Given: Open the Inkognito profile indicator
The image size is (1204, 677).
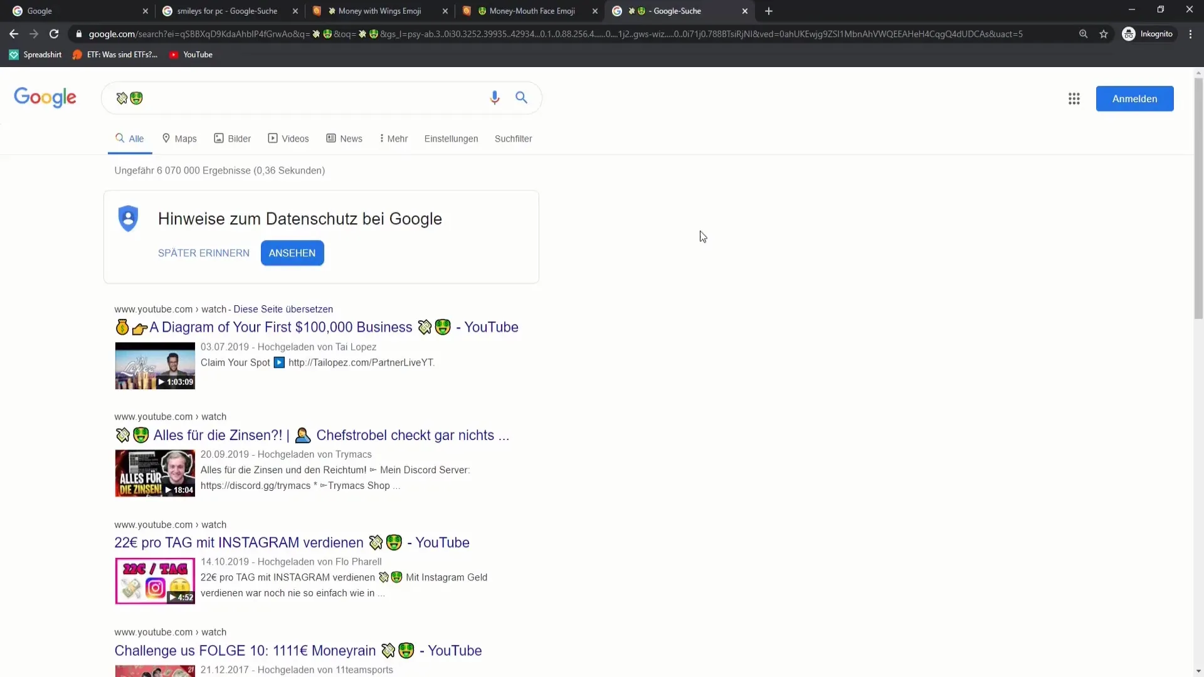Looking at the screenshot, I should pyautogui.click(x=1148, y=34).
